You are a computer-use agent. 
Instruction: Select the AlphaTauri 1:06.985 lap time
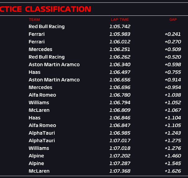click(120, 133)
